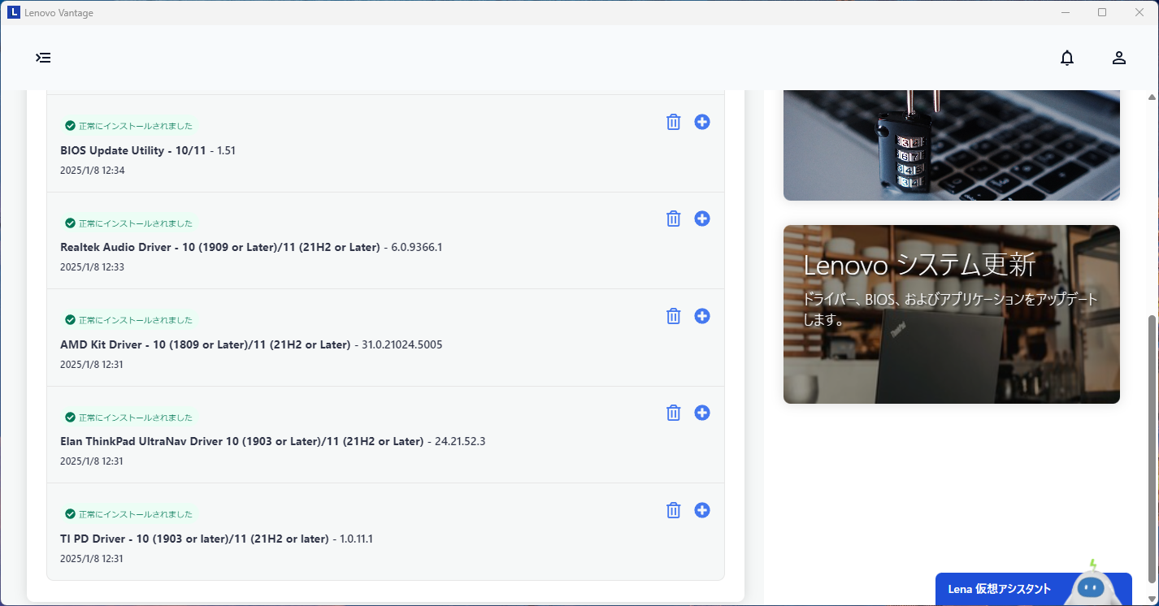This screenshot has width=1159, height=606.
Task: Delete the AMD Kit Driver history entry
Action: (x=673, y=316)
